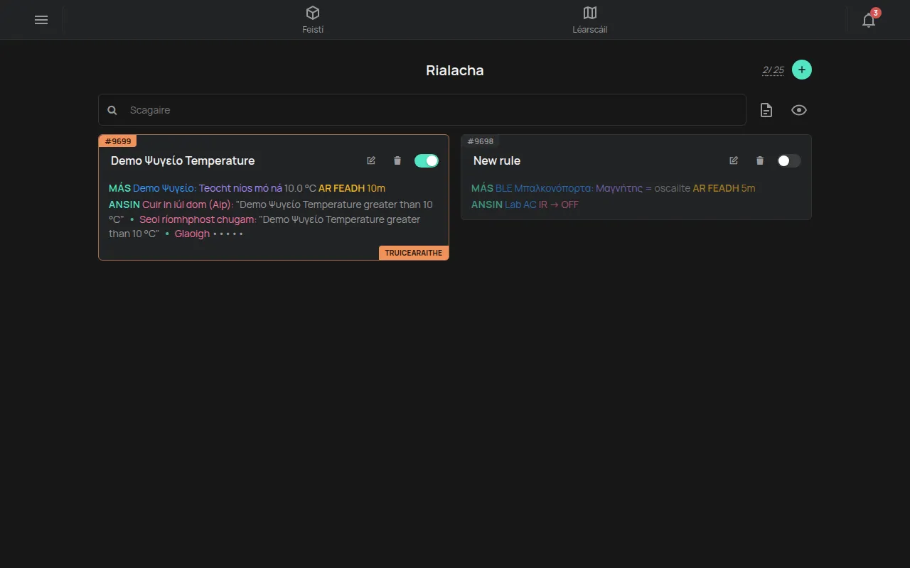Click the TRUICEARAITHE badge

coord(414,253)
